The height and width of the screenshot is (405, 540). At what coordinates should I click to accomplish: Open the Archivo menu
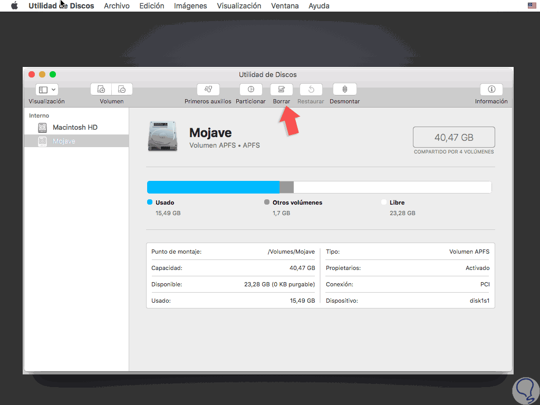click(x=117, y=6)
